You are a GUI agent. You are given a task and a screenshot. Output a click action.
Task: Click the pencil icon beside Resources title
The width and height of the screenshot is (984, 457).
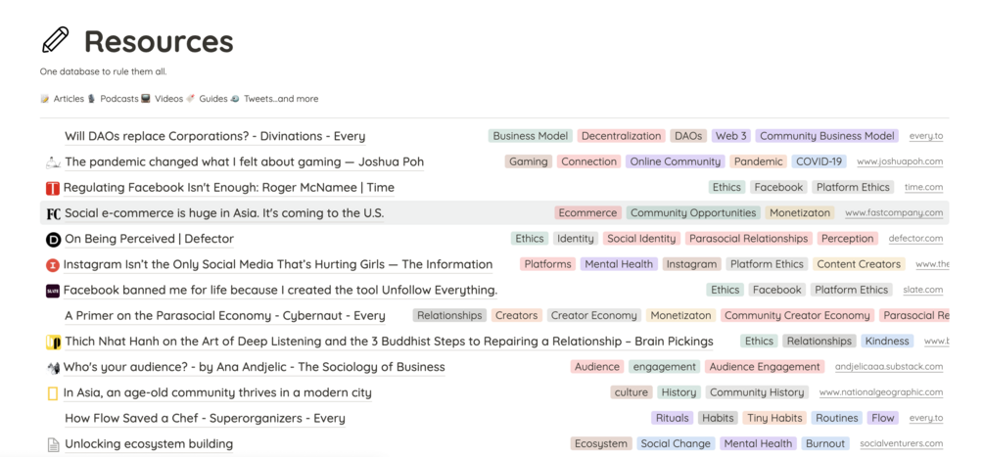click(x=55, y=40)
